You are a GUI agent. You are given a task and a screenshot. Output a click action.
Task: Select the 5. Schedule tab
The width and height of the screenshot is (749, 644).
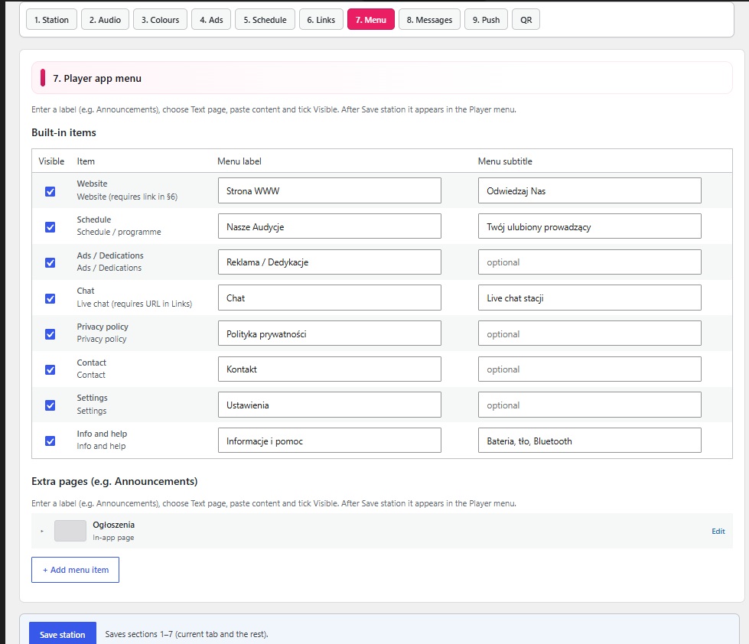265,20
